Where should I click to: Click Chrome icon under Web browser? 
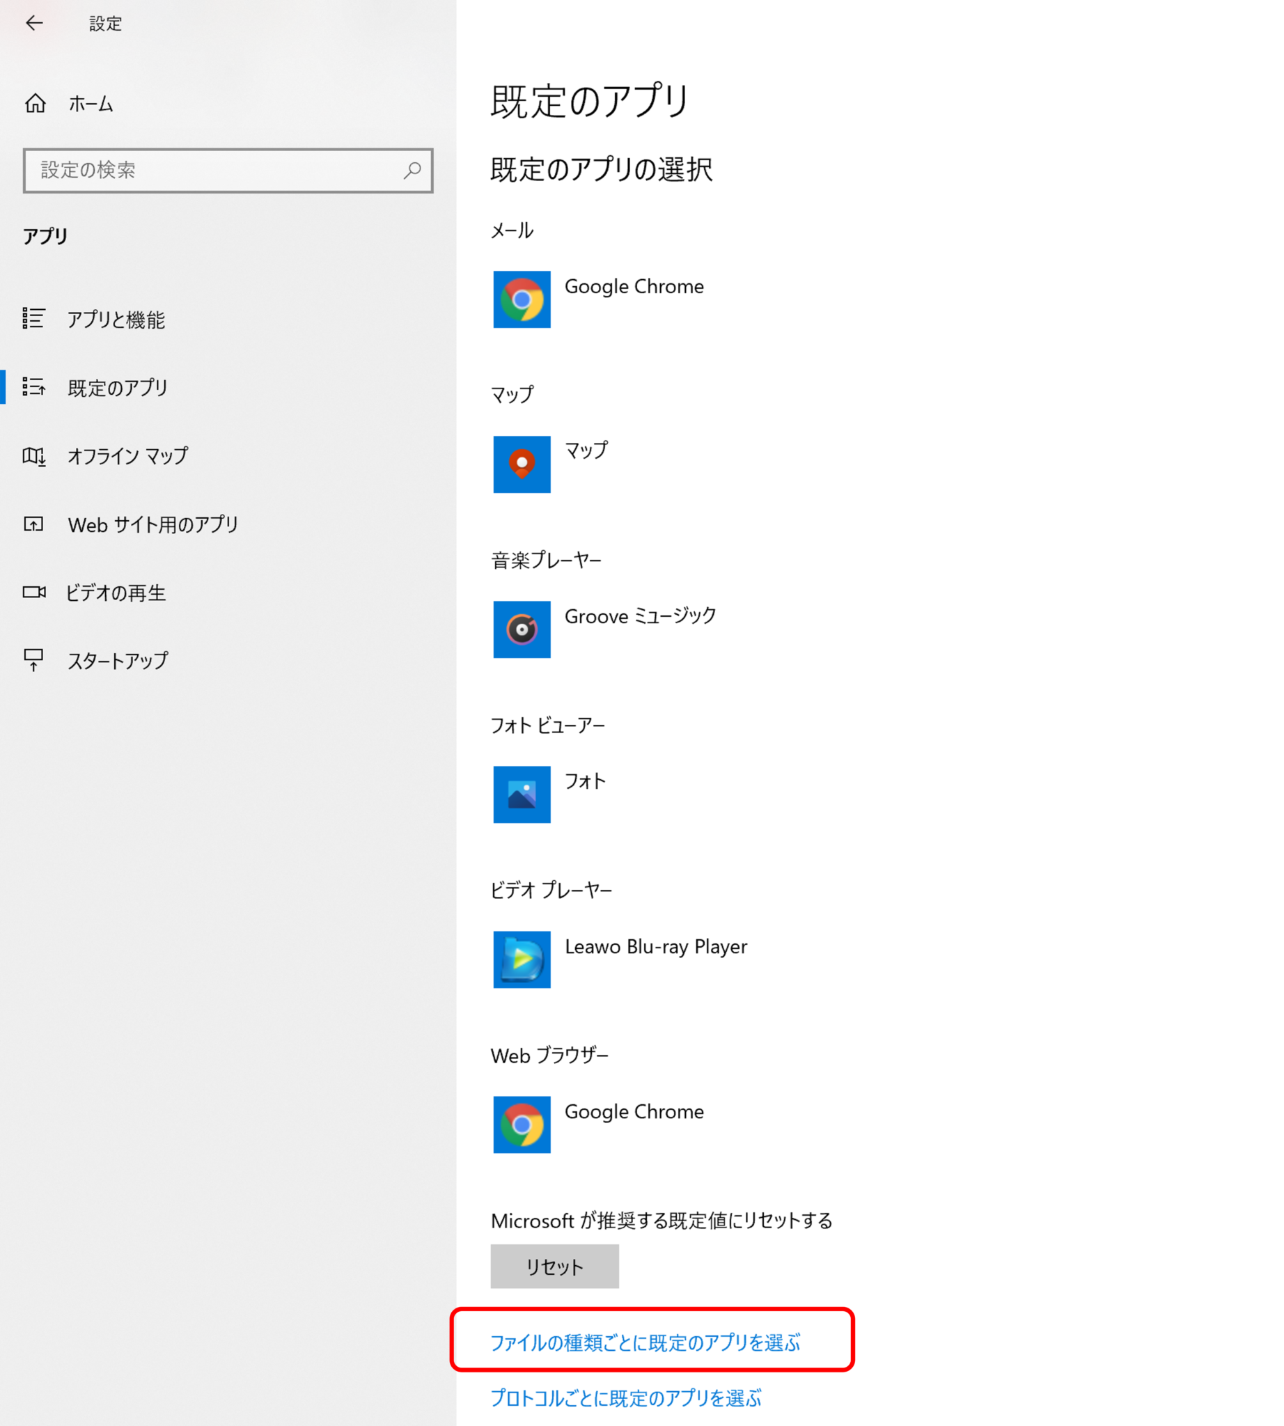point(522,1125)
